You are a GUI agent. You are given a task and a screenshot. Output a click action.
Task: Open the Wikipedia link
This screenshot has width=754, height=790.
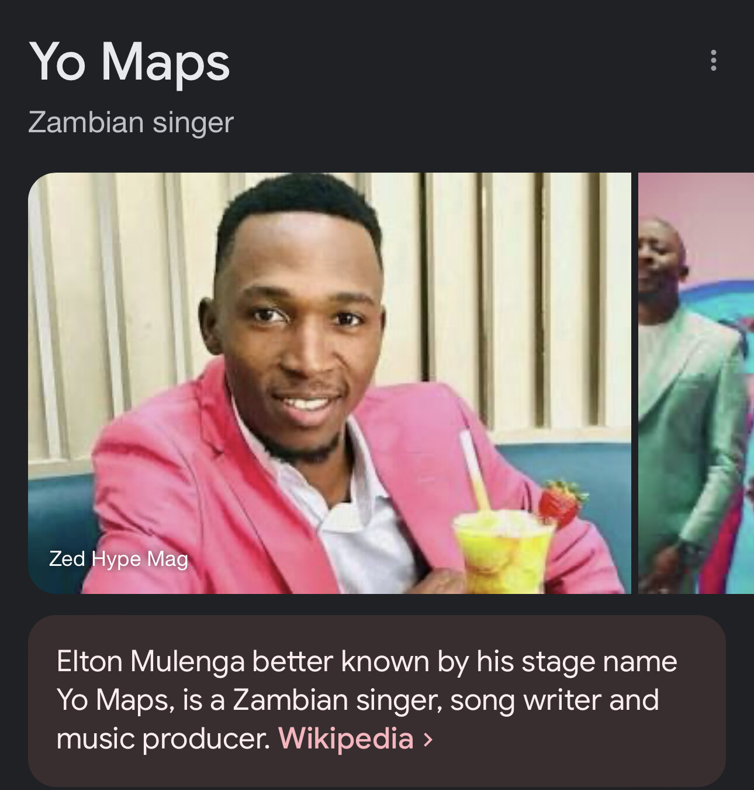pyautogui.click(x=346, y=739)
